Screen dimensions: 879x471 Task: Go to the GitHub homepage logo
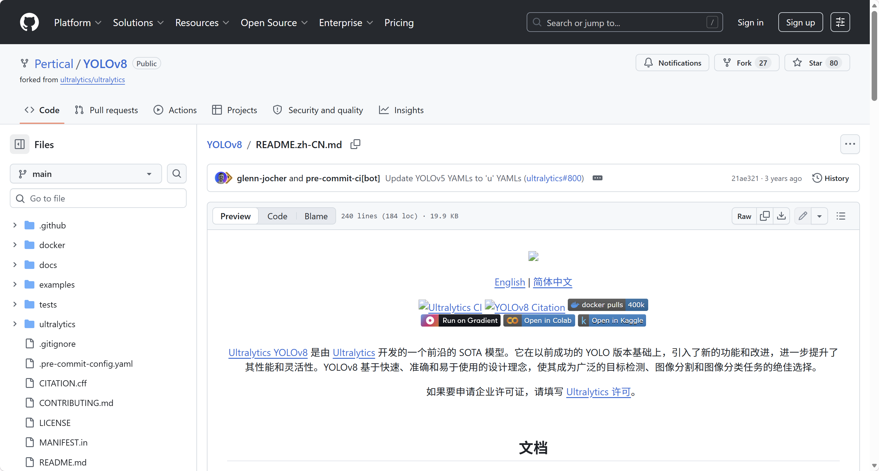[x=29, y=22]
